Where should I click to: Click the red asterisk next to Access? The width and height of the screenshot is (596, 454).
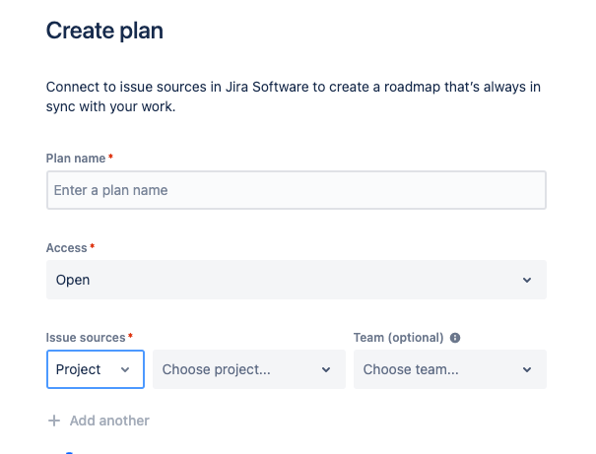(x=93, y=248)
